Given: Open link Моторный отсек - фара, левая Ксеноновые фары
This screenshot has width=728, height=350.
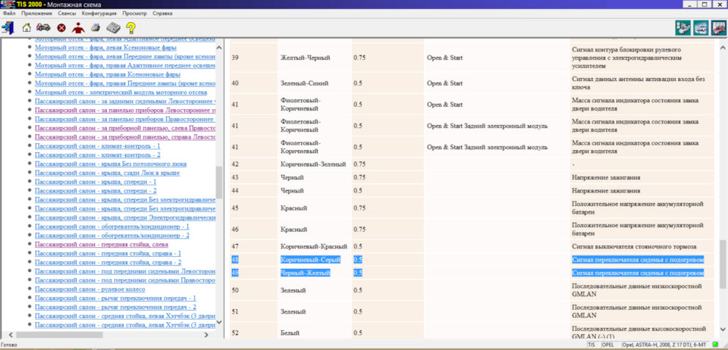Looking at the screenshot, I should [x=105, y=48].
